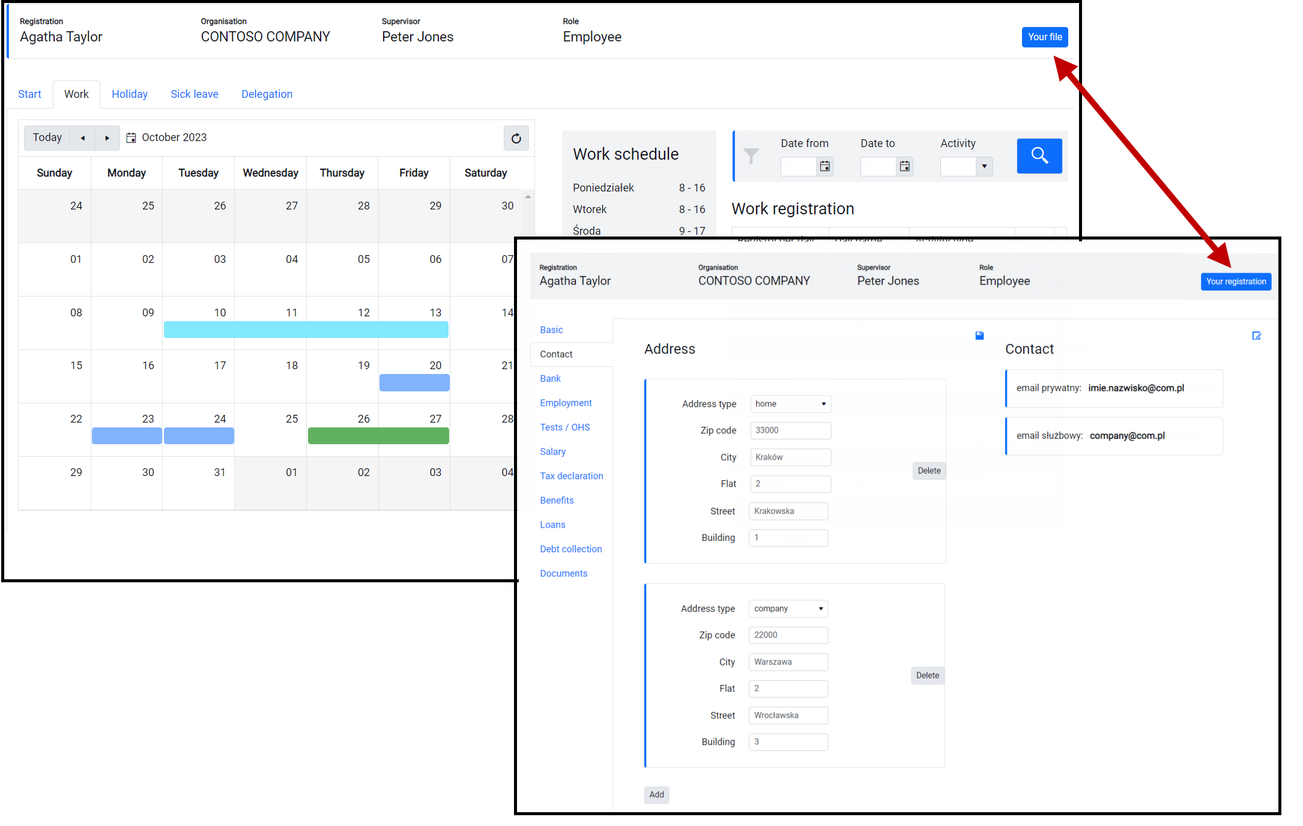Image resolution: width=1303 pixels, height=826 pixels.
Task: Click the Your registration button
Action: click(x=1236, y=282)
